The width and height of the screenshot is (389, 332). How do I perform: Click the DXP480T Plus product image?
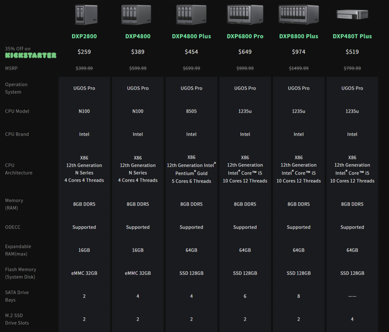(352, 14)
